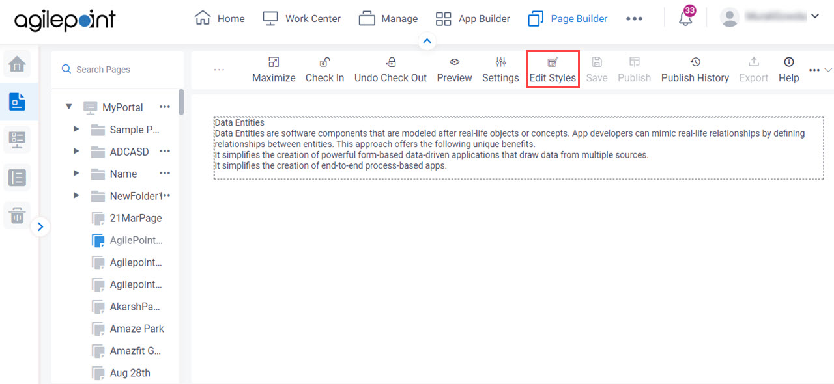Open the list panel icon in left sidebar

[x=17, y=177]
